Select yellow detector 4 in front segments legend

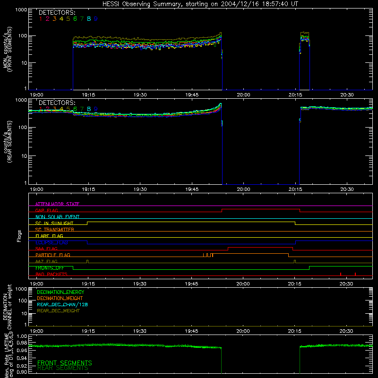tap(61, 19)
